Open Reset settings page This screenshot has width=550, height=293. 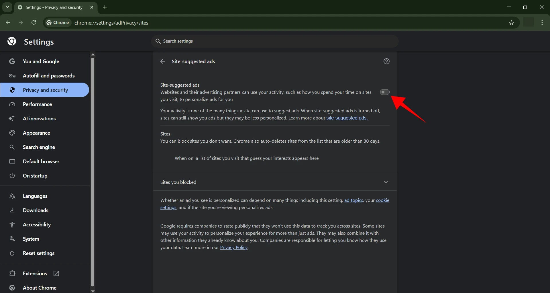[x=45, y=253]
